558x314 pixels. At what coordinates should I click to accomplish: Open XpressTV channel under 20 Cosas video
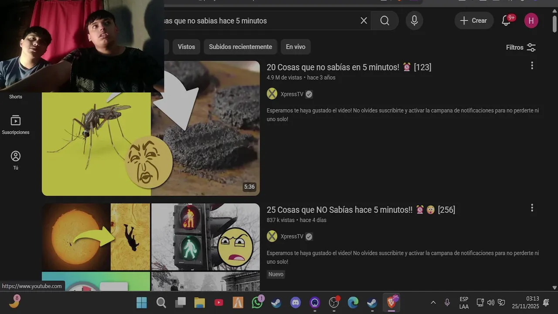[292, 94]
